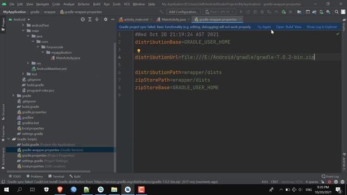Screen dimensions: 347x195
Task: Open the Project tool window side tab
Action: 3,24
